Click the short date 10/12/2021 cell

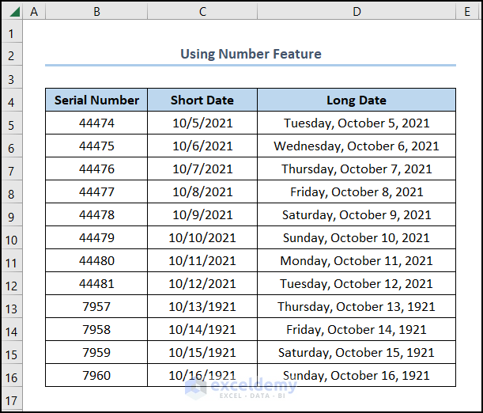[202, 283]
